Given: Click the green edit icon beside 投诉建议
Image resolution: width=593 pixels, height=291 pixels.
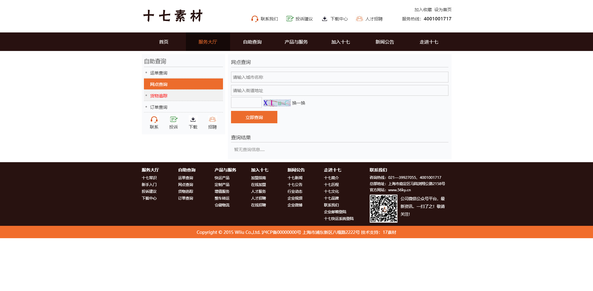Looking at the screenshot, I should [x=289, y=19].
